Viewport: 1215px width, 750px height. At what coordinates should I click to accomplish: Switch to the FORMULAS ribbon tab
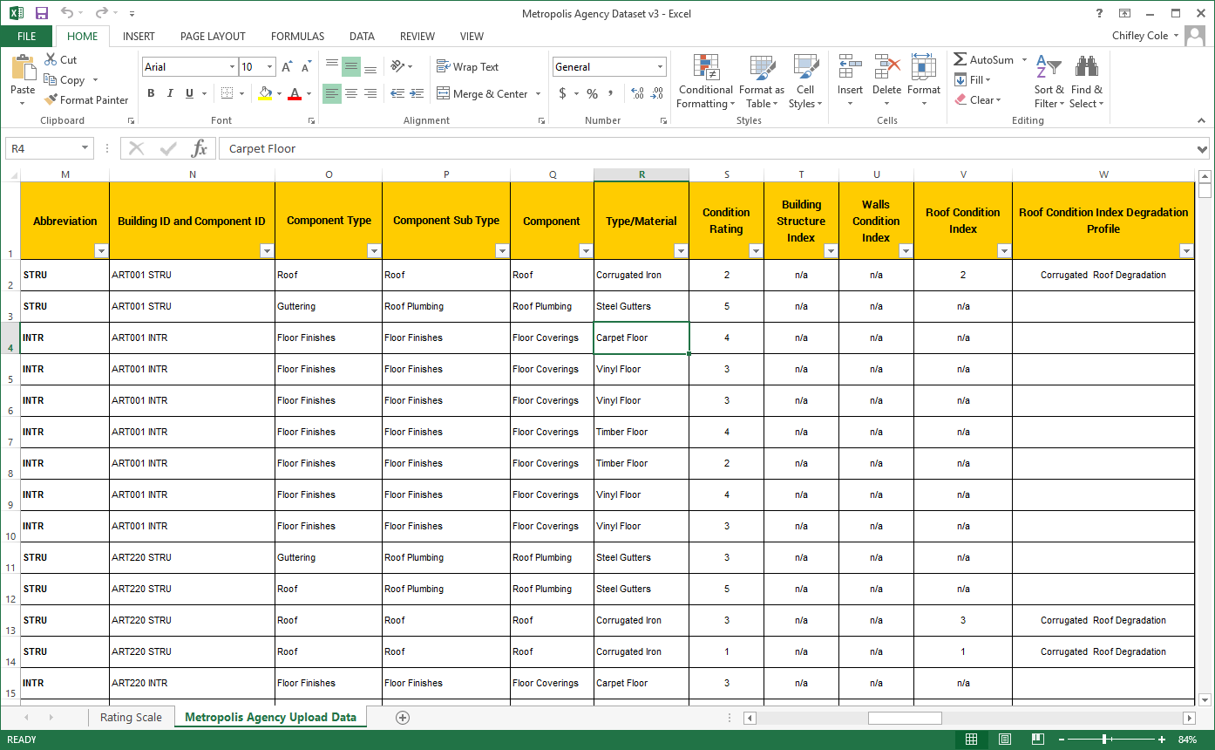pyautogui.click(x=297, y=37)
